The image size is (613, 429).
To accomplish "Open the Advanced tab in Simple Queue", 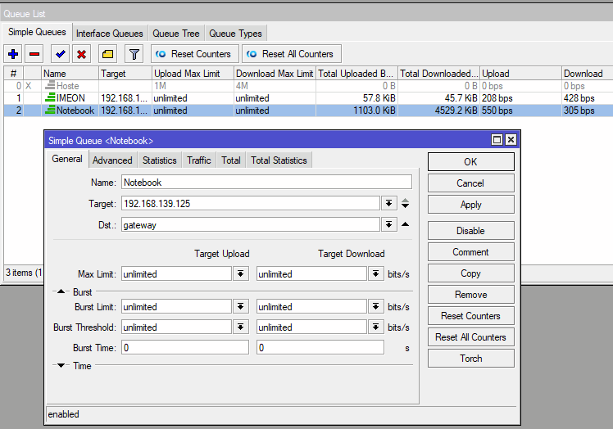I will (112, 160).
